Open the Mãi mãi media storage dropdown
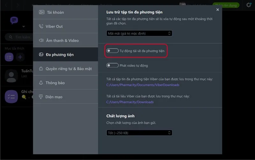Screen dimensions: 255x160 (139, 33)
